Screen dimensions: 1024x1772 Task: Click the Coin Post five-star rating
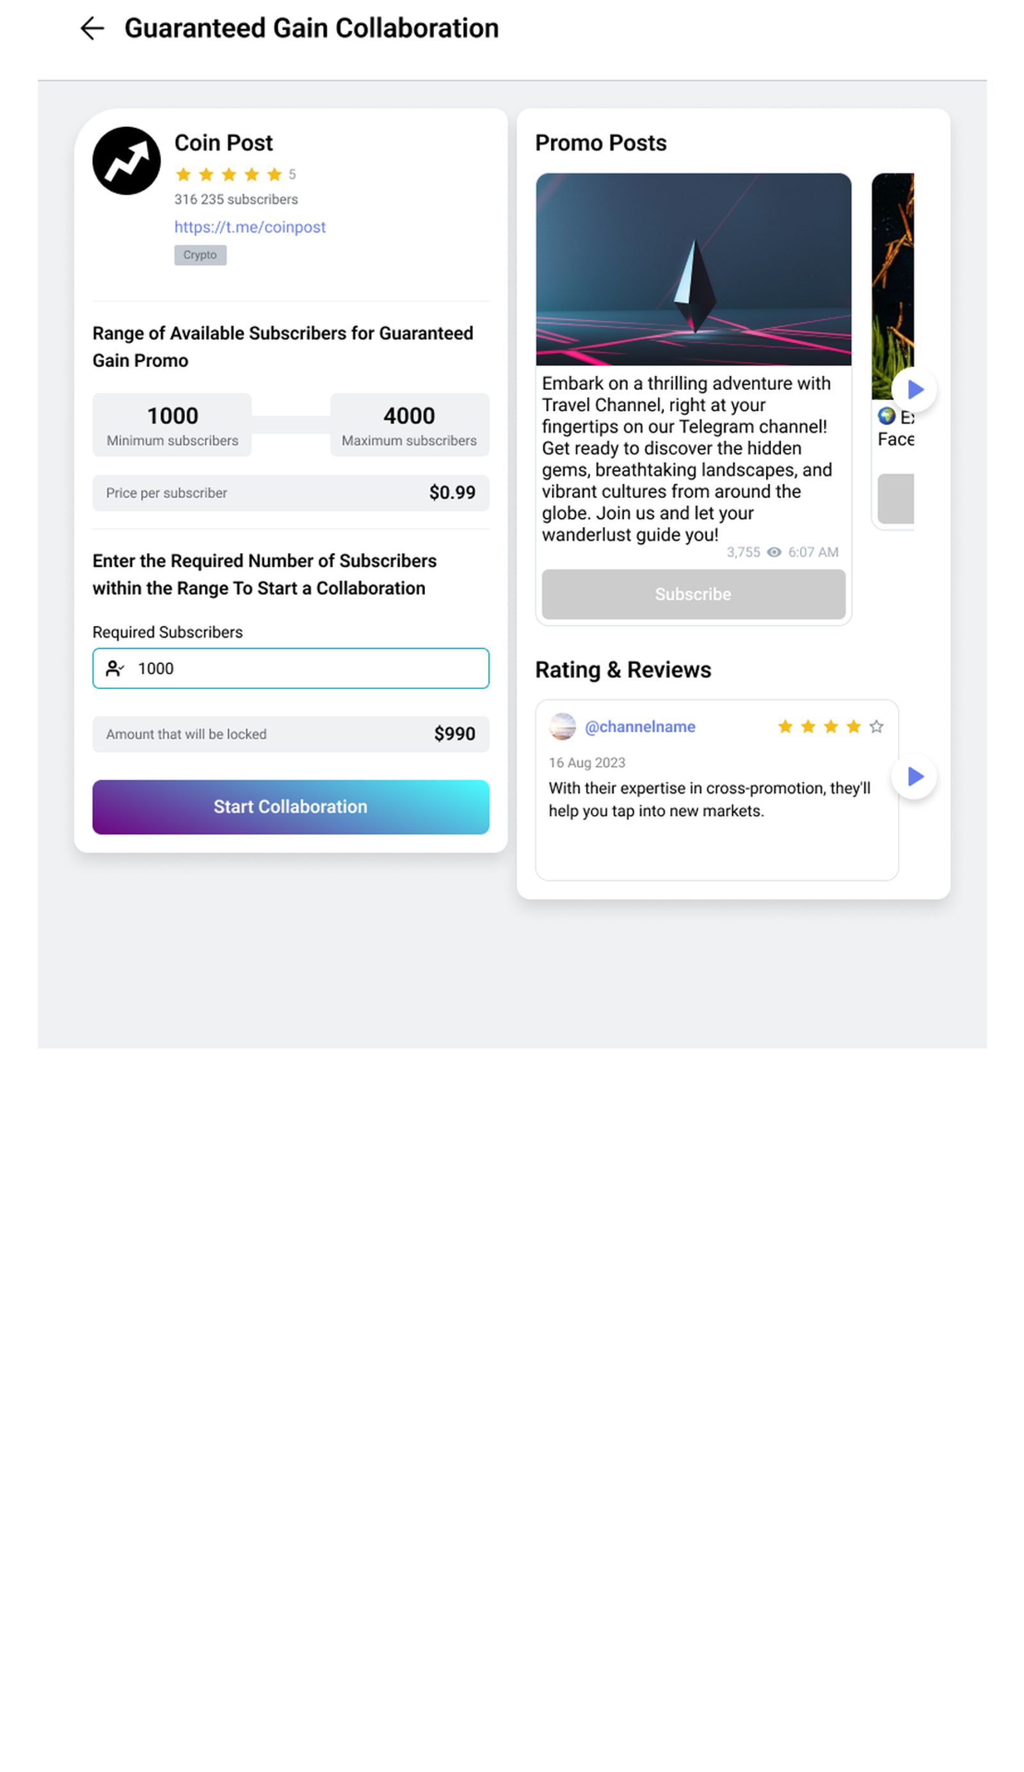228,173
